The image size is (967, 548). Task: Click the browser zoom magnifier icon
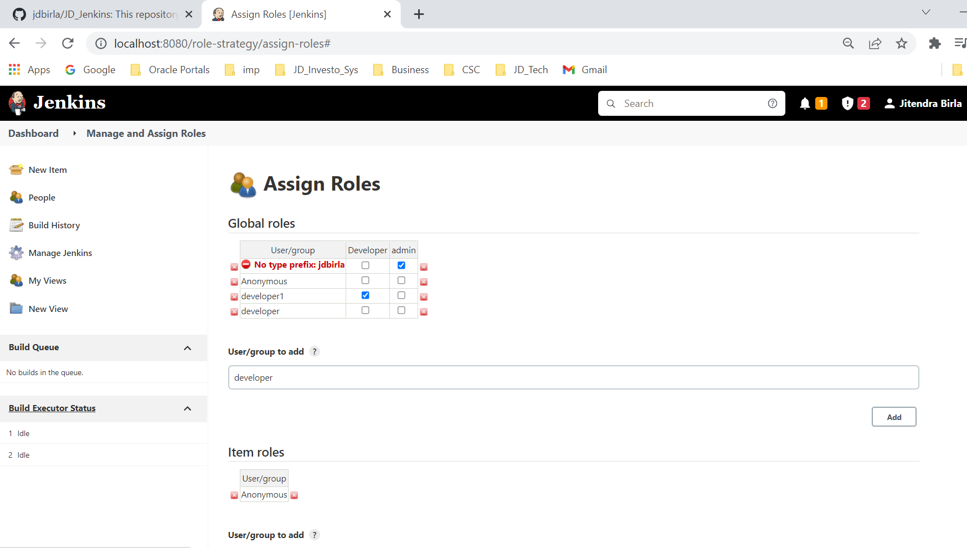pos(848,43)
